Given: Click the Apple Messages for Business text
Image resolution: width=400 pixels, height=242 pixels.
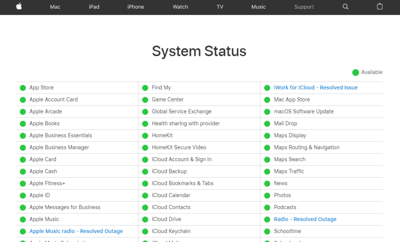Looking at the screenshot, I should point(65,207).
